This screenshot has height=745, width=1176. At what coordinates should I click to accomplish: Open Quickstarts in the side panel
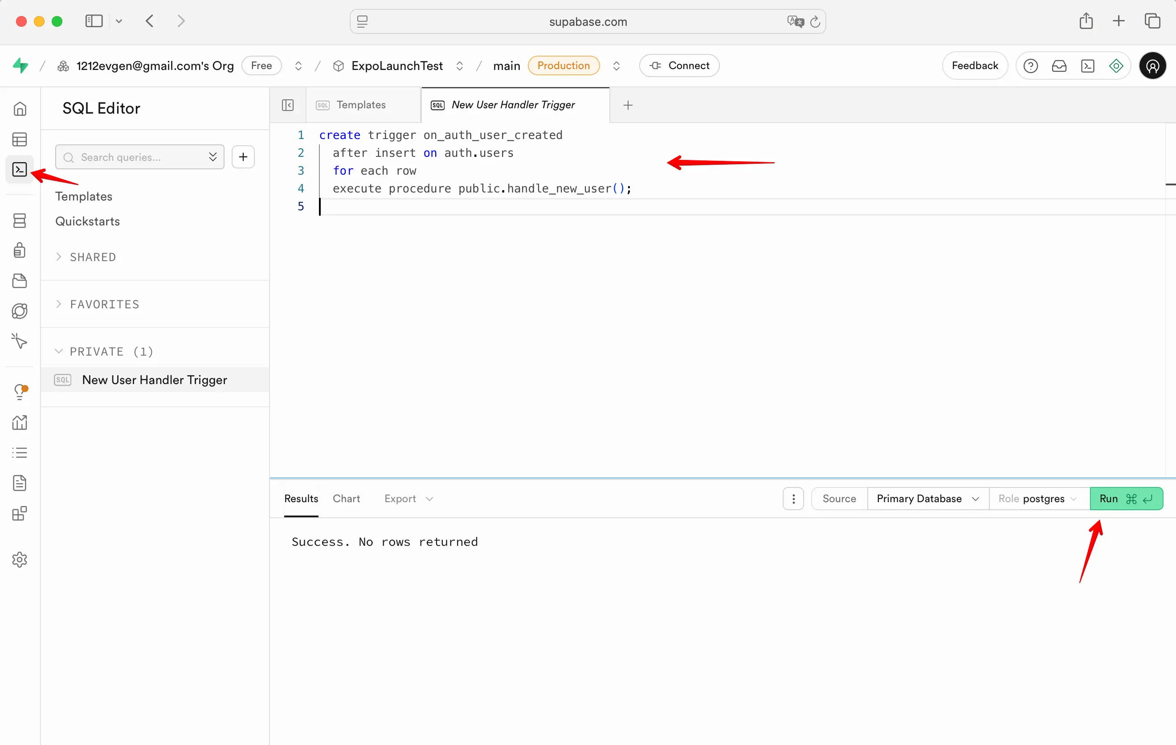[x=87, y=221]
